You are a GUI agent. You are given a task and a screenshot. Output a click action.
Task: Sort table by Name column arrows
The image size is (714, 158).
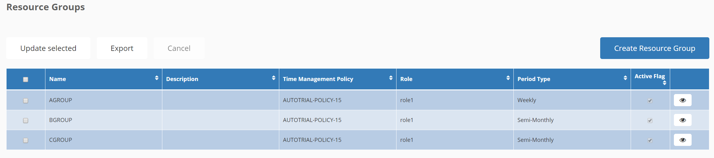pos(157,78)
